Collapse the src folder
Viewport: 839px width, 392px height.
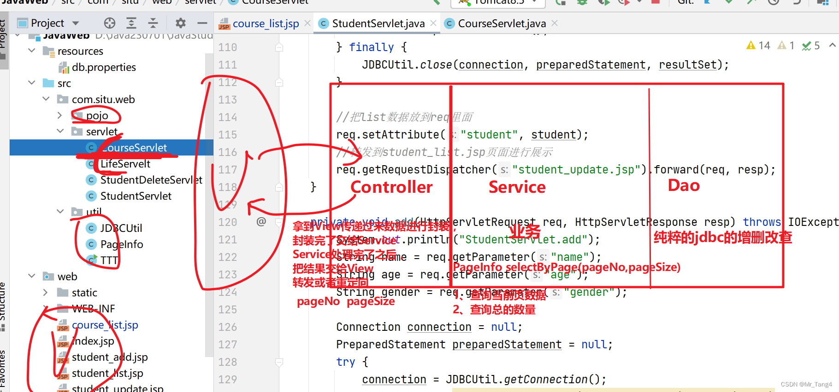(x=32, y=83)
